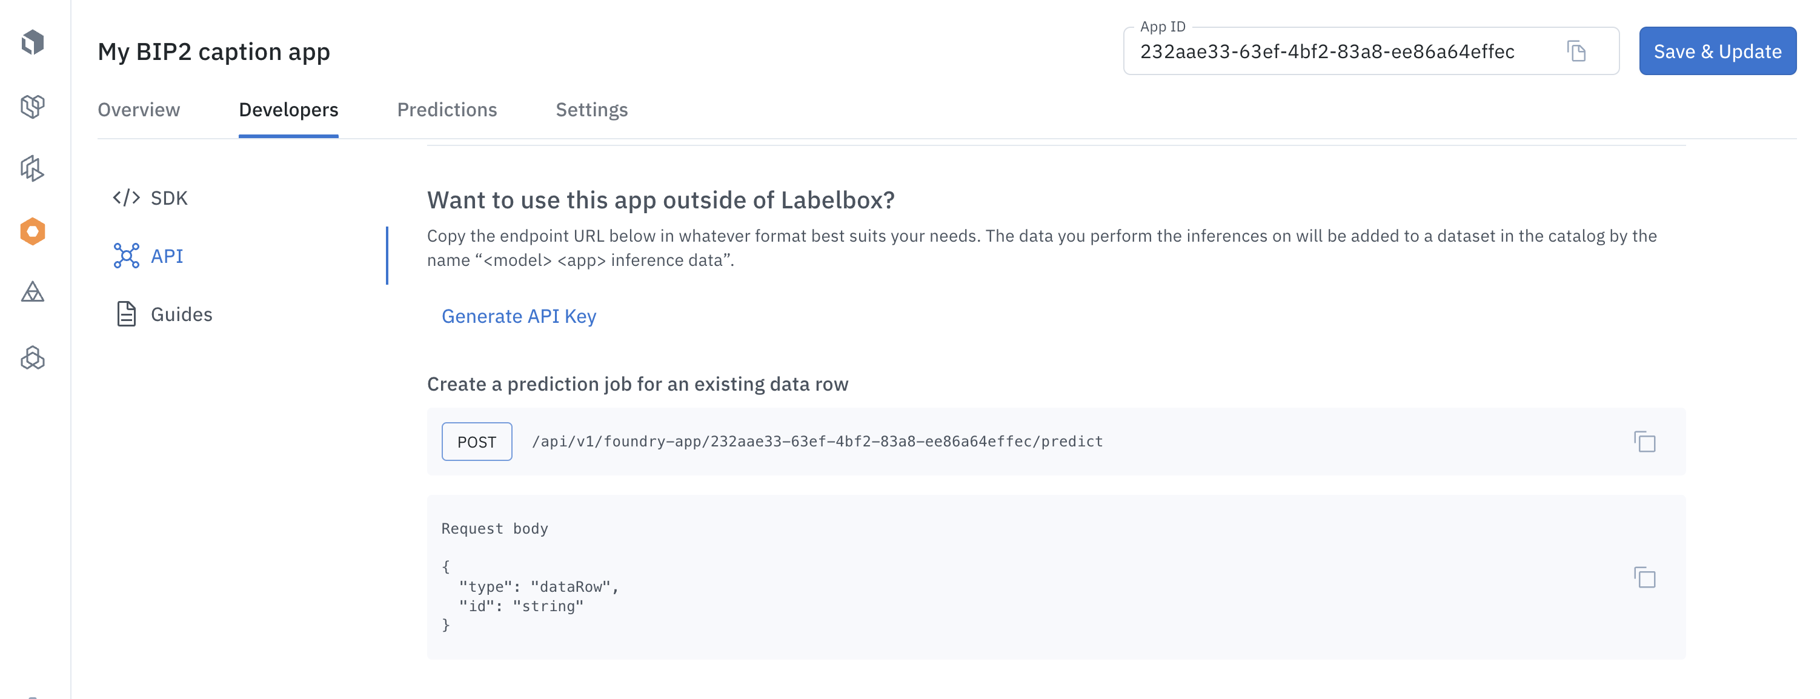Copy the POST endpoint URL

[1644, 442]
